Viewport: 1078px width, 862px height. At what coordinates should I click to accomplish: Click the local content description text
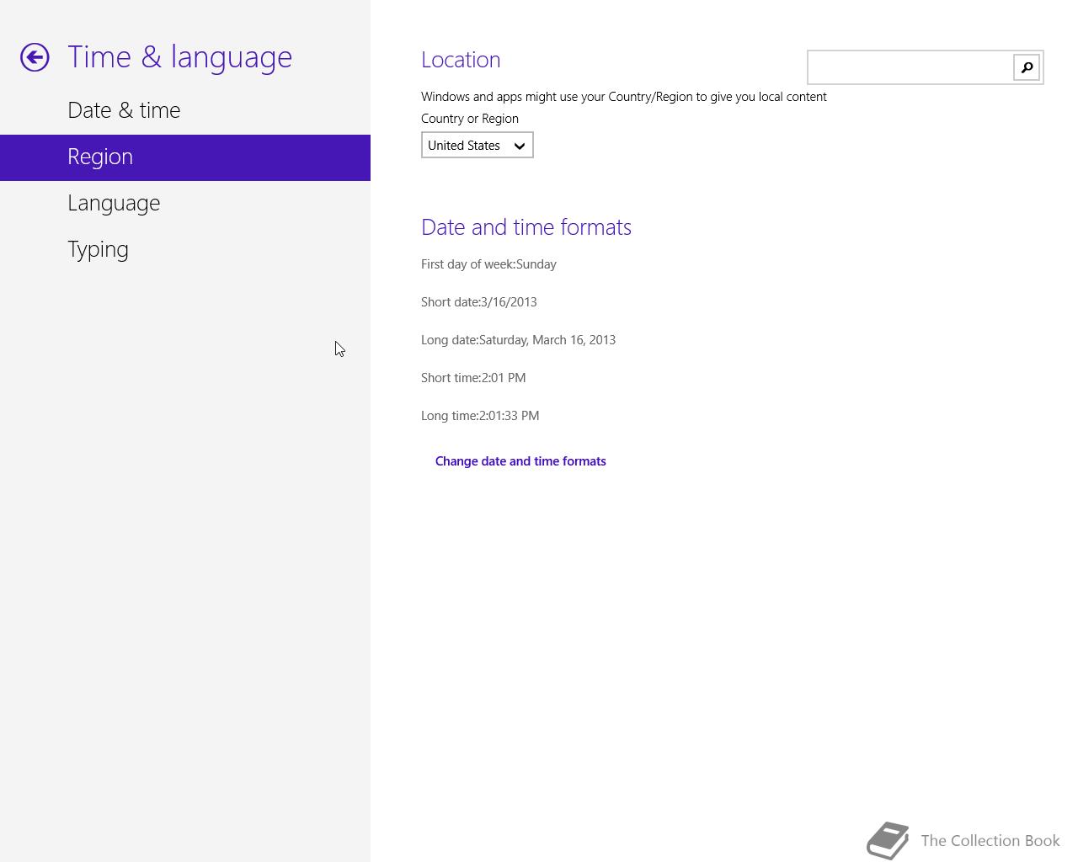[x=624, y=97]
